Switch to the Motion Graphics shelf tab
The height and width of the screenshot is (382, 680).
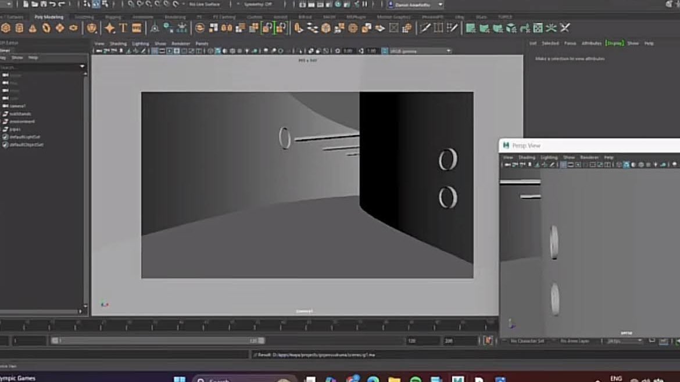(x=394, y=17)
